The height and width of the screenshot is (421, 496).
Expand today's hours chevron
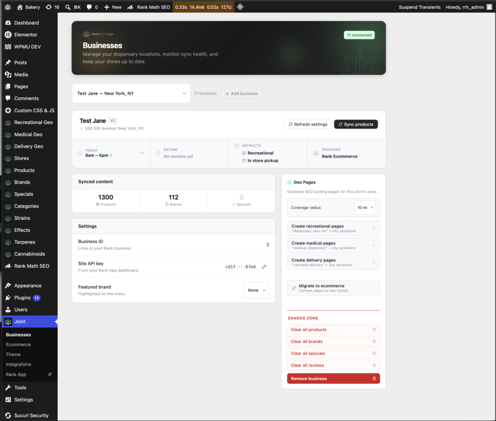[142, 153]
